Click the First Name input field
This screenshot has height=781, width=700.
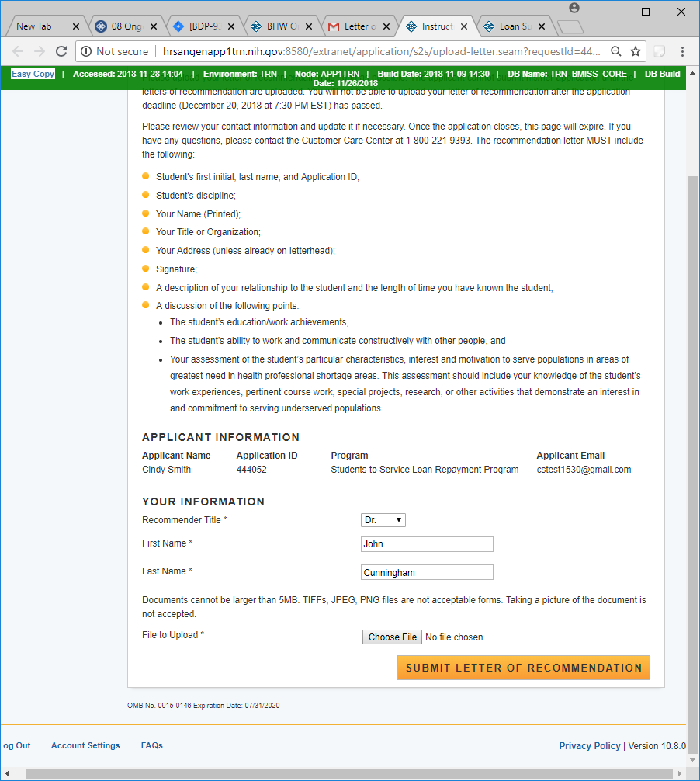pyautogui.click(x=427, y=544)
